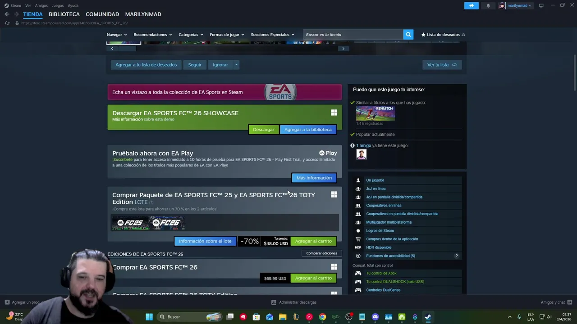
Task: Switch to the BIBLIOTECA tab
Action: (64, 14)
